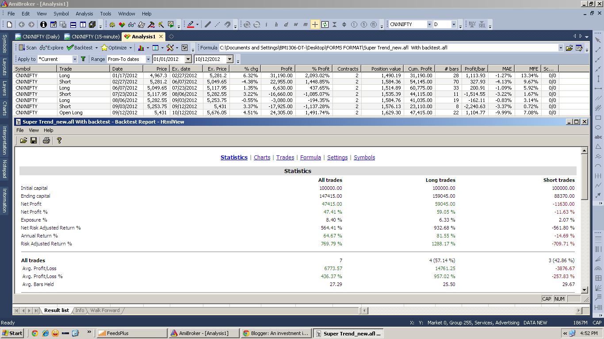Click the binoculars icon in top toolbar
Viewport: 604px width, 339px height.
pyautogui.click(x=131, y=25)
